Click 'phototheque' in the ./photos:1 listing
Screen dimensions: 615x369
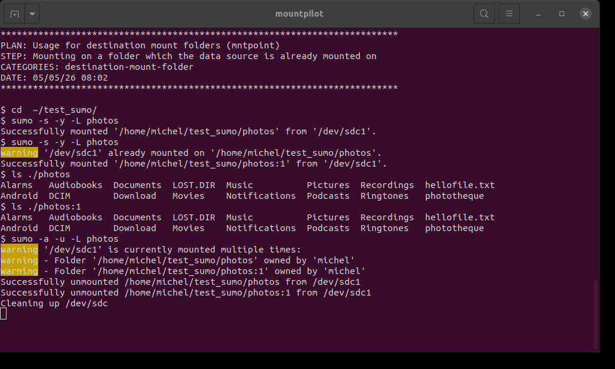click(x=454, y=228)
